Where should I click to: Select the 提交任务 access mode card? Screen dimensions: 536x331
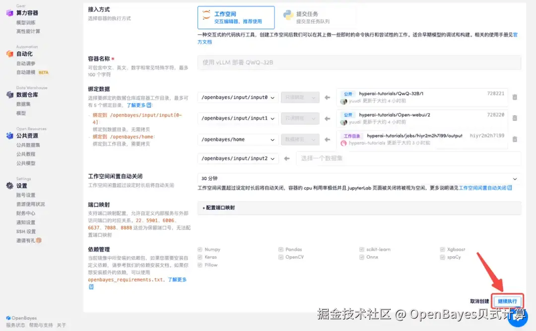click(x=318, y=17)
